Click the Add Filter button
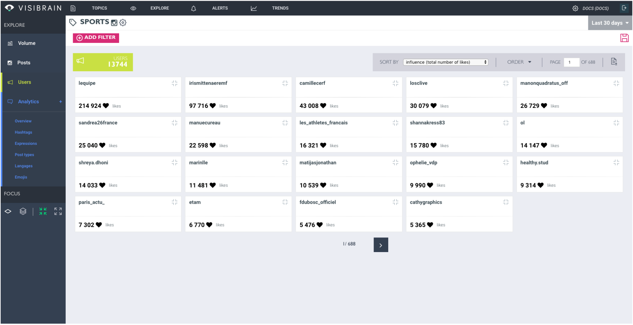Viewport: 633px width, 325px height. 96,38
